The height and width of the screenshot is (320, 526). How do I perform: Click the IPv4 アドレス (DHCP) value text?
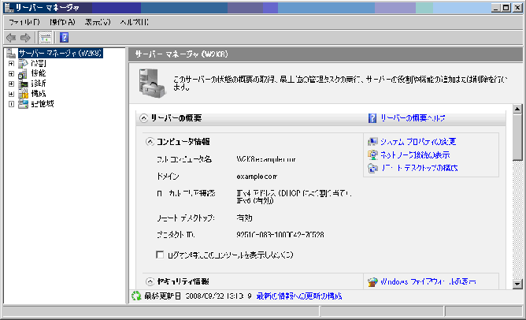[294, 193]
